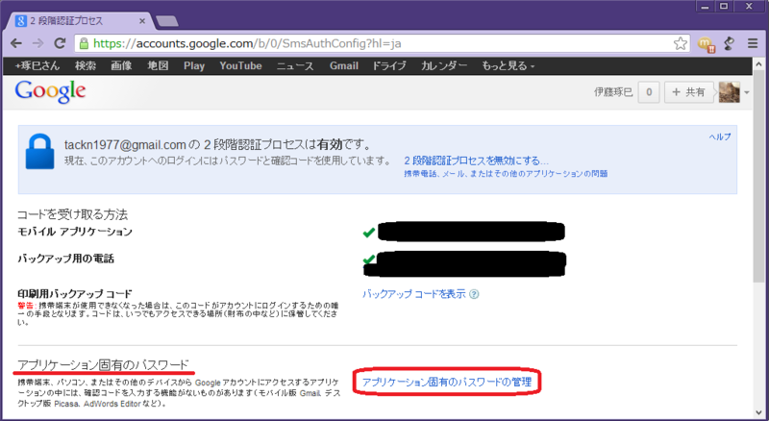Screen dimensions: 769x421
Task: Click バックアップ コードを表示 link
Action: [x=414, y=294]
